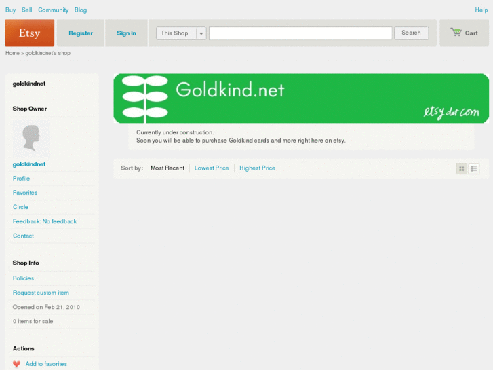Click inside the search text field

[300, 33]
